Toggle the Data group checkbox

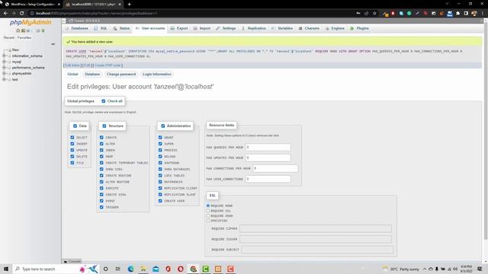click(x=75, y=126)
